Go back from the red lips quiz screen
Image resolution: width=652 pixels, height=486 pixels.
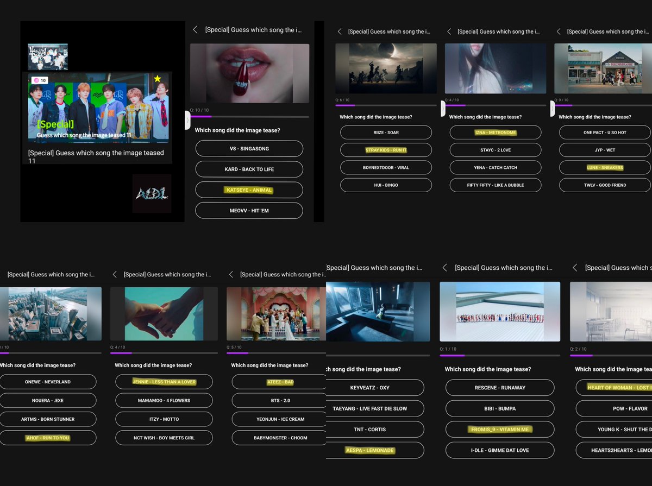[x=196, y=30]
